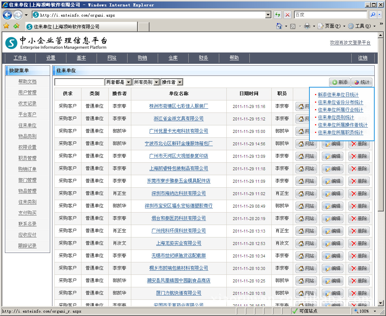Open the 购销 menu in navigation bar
This screenshot has height=316, width=386.
tap(142, 58)
